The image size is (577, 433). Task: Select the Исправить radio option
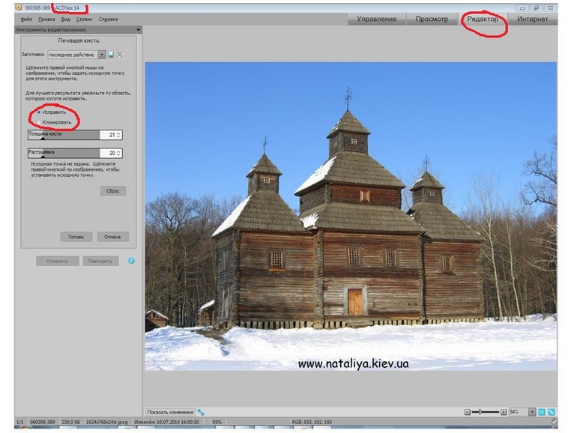coord(38,112)
